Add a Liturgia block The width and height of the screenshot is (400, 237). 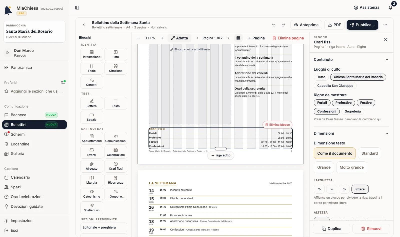pyautogui.click(x=92, y=180)
